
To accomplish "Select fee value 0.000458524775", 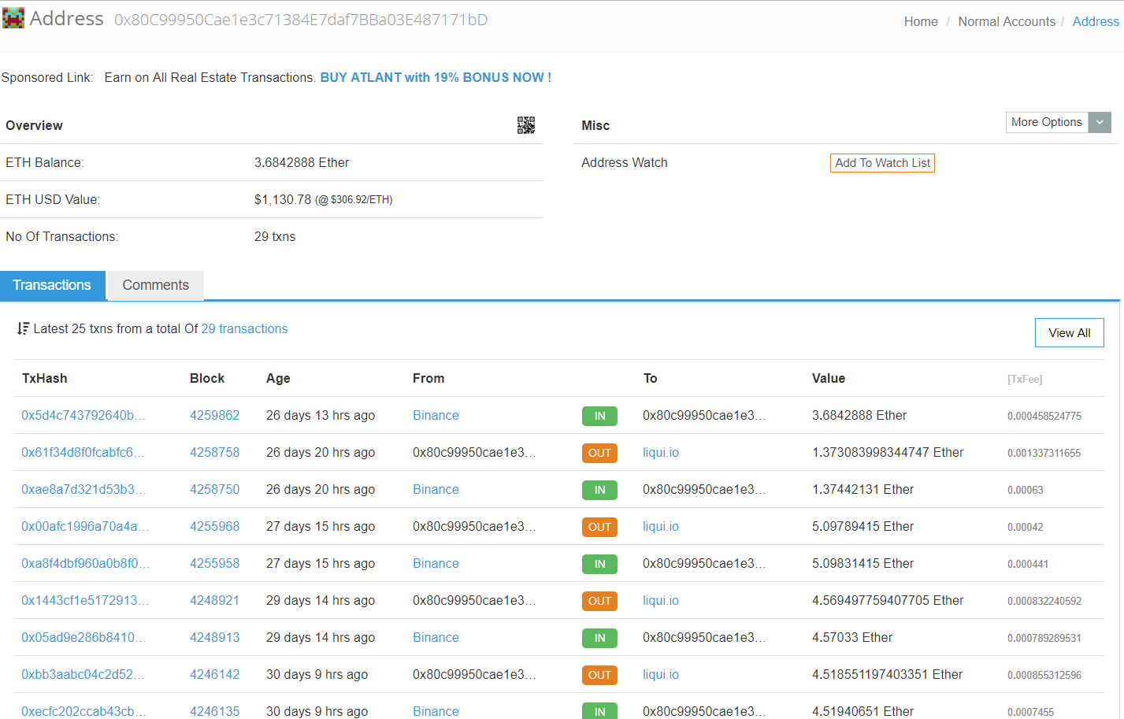I will coord(1044,416).
